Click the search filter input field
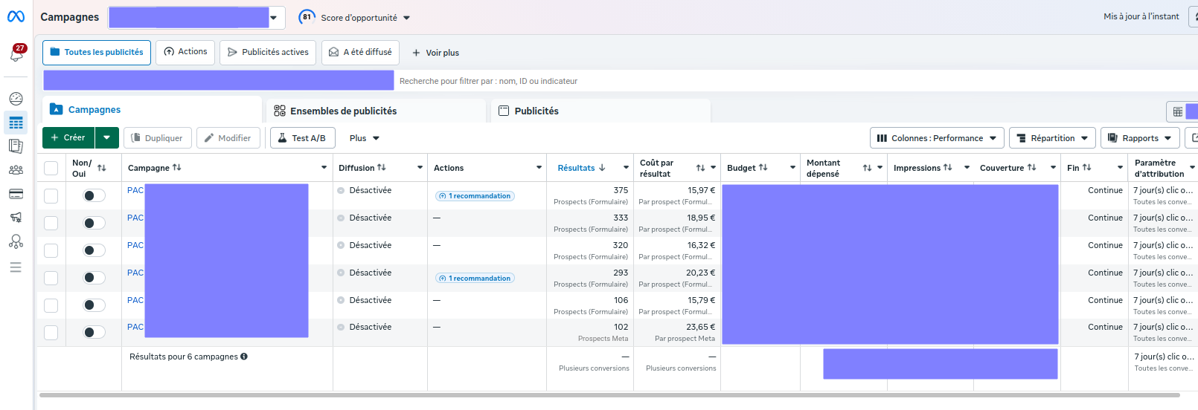This screenshot has height=410, width=1198. click(x=796, y=81)
